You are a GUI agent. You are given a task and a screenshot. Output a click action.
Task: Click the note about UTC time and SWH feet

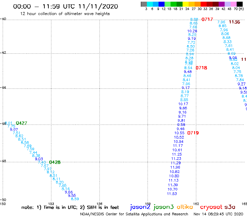pyautogui.click(x=70, y=207)
